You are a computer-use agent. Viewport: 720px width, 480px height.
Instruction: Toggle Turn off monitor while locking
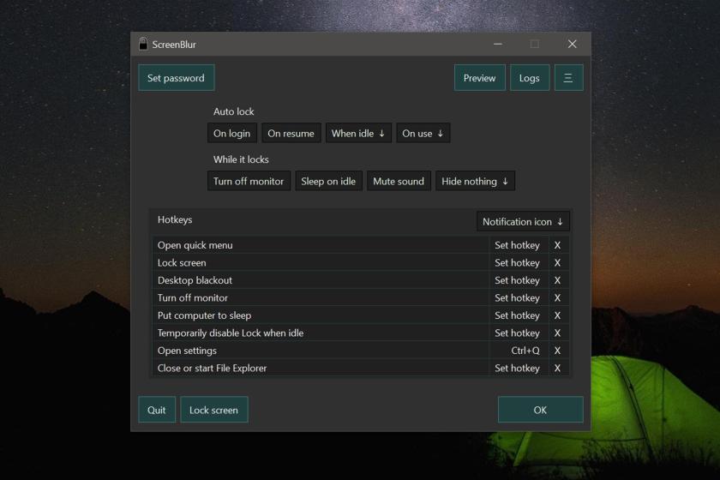[x=249, y=181]
